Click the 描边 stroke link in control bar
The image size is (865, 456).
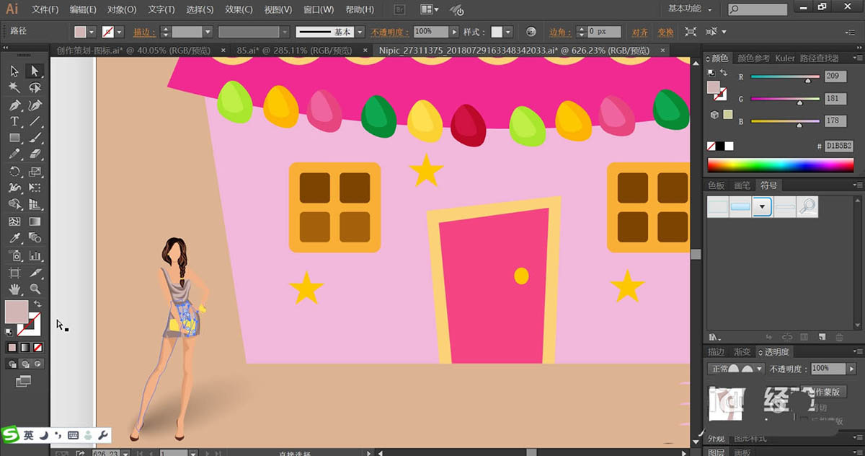(x=145, y=32)
